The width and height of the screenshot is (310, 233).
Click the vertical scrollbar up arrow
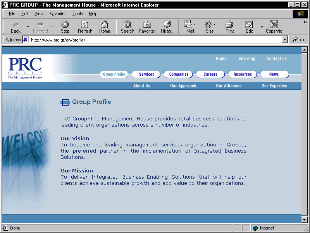click(305, 50)
